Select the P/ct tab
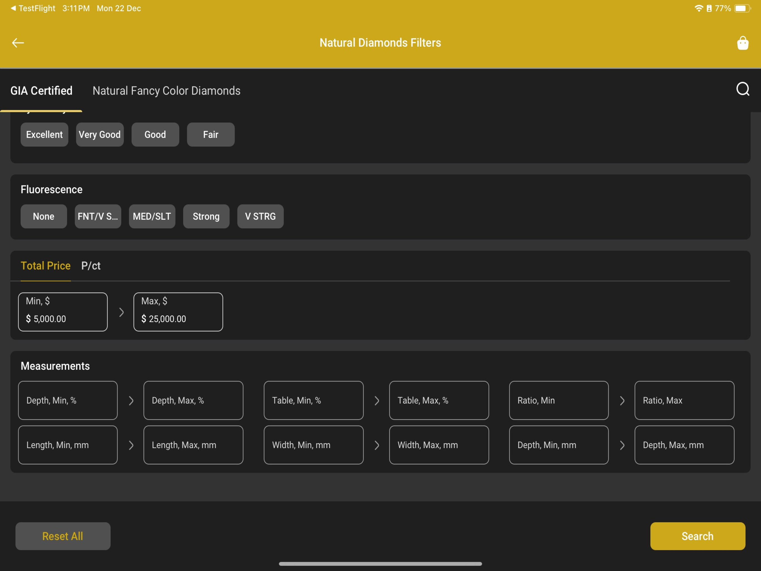The height and width of the screenshot is (571, 761). (91, 265)
